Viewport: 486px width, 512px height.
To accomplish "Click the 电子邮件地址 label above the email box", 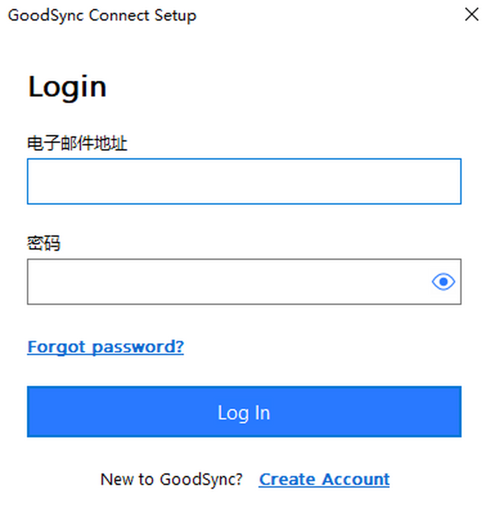I will pyautogui.click(x=77, y=144).
